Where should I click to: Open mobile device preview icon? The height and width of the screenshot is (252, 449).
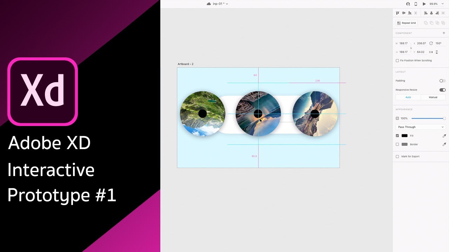click(x=416, y=4)
